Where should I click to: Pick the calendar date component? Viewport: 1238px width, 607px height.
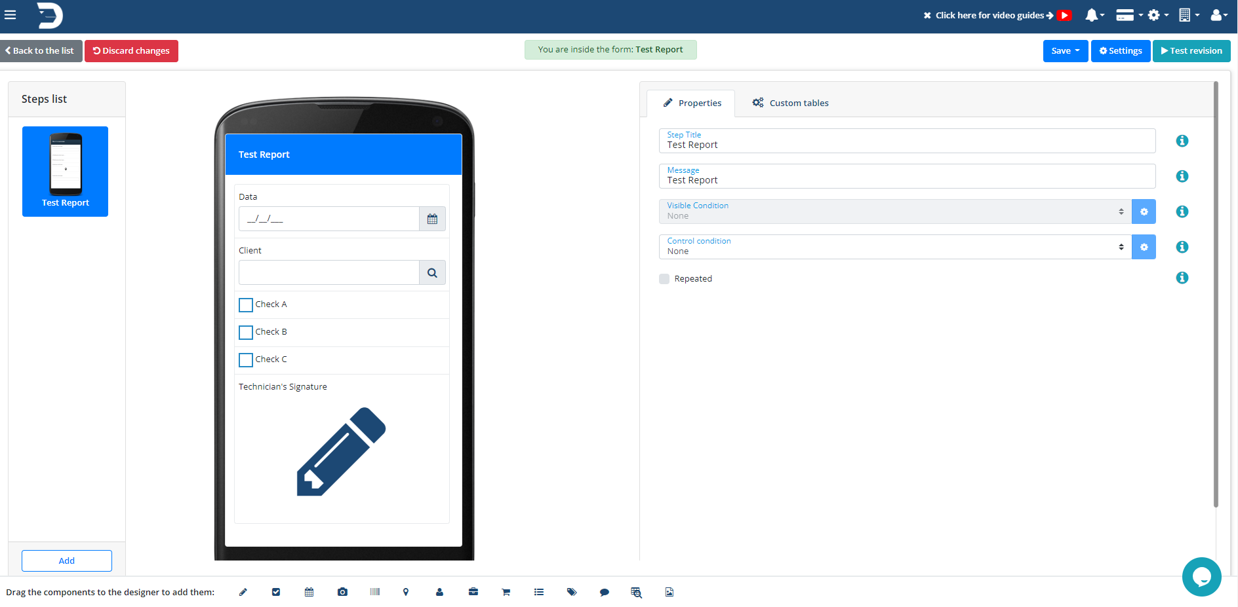tap(309, 592)
